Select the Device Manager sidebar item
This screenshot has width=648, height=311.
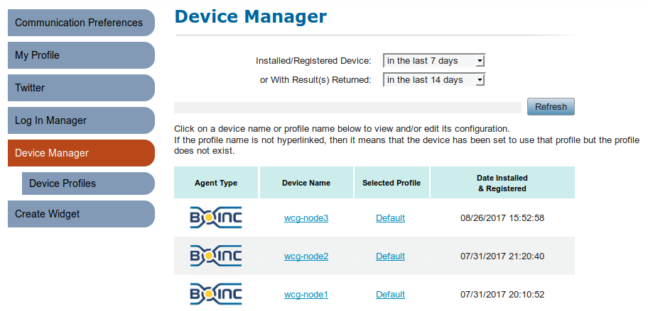coord(81,153)
